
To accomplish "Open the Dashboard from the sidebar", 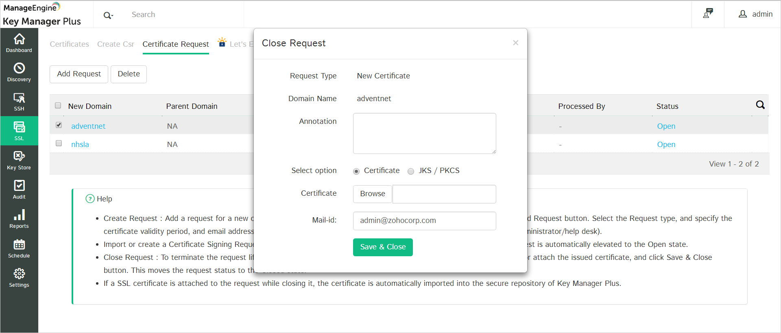I will 19,43.
